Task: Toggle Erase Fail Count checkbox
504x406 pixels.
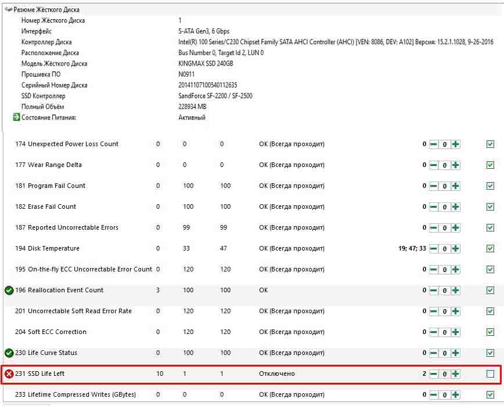Action: (490, 207)
